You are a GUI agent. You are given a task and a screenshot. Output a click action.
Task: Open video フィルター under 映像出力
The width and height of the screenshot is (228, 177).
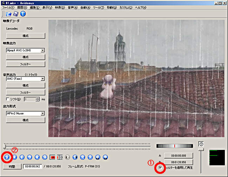(x=26, y=64)
